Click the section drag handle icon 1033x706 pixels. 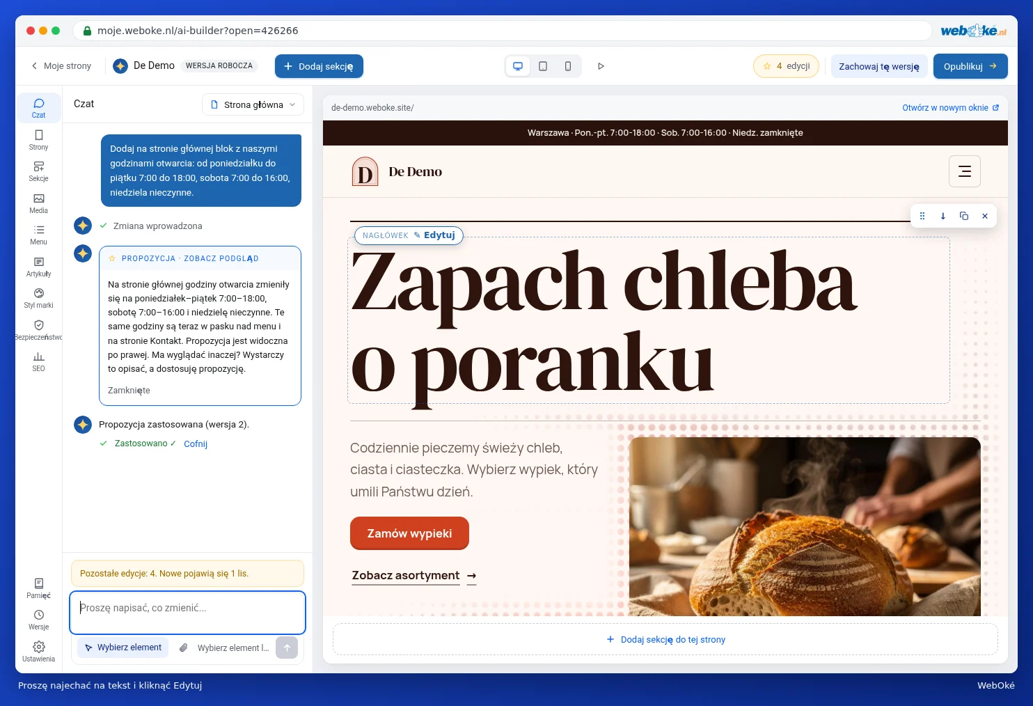pyautogui.click(x=922, y=216)
